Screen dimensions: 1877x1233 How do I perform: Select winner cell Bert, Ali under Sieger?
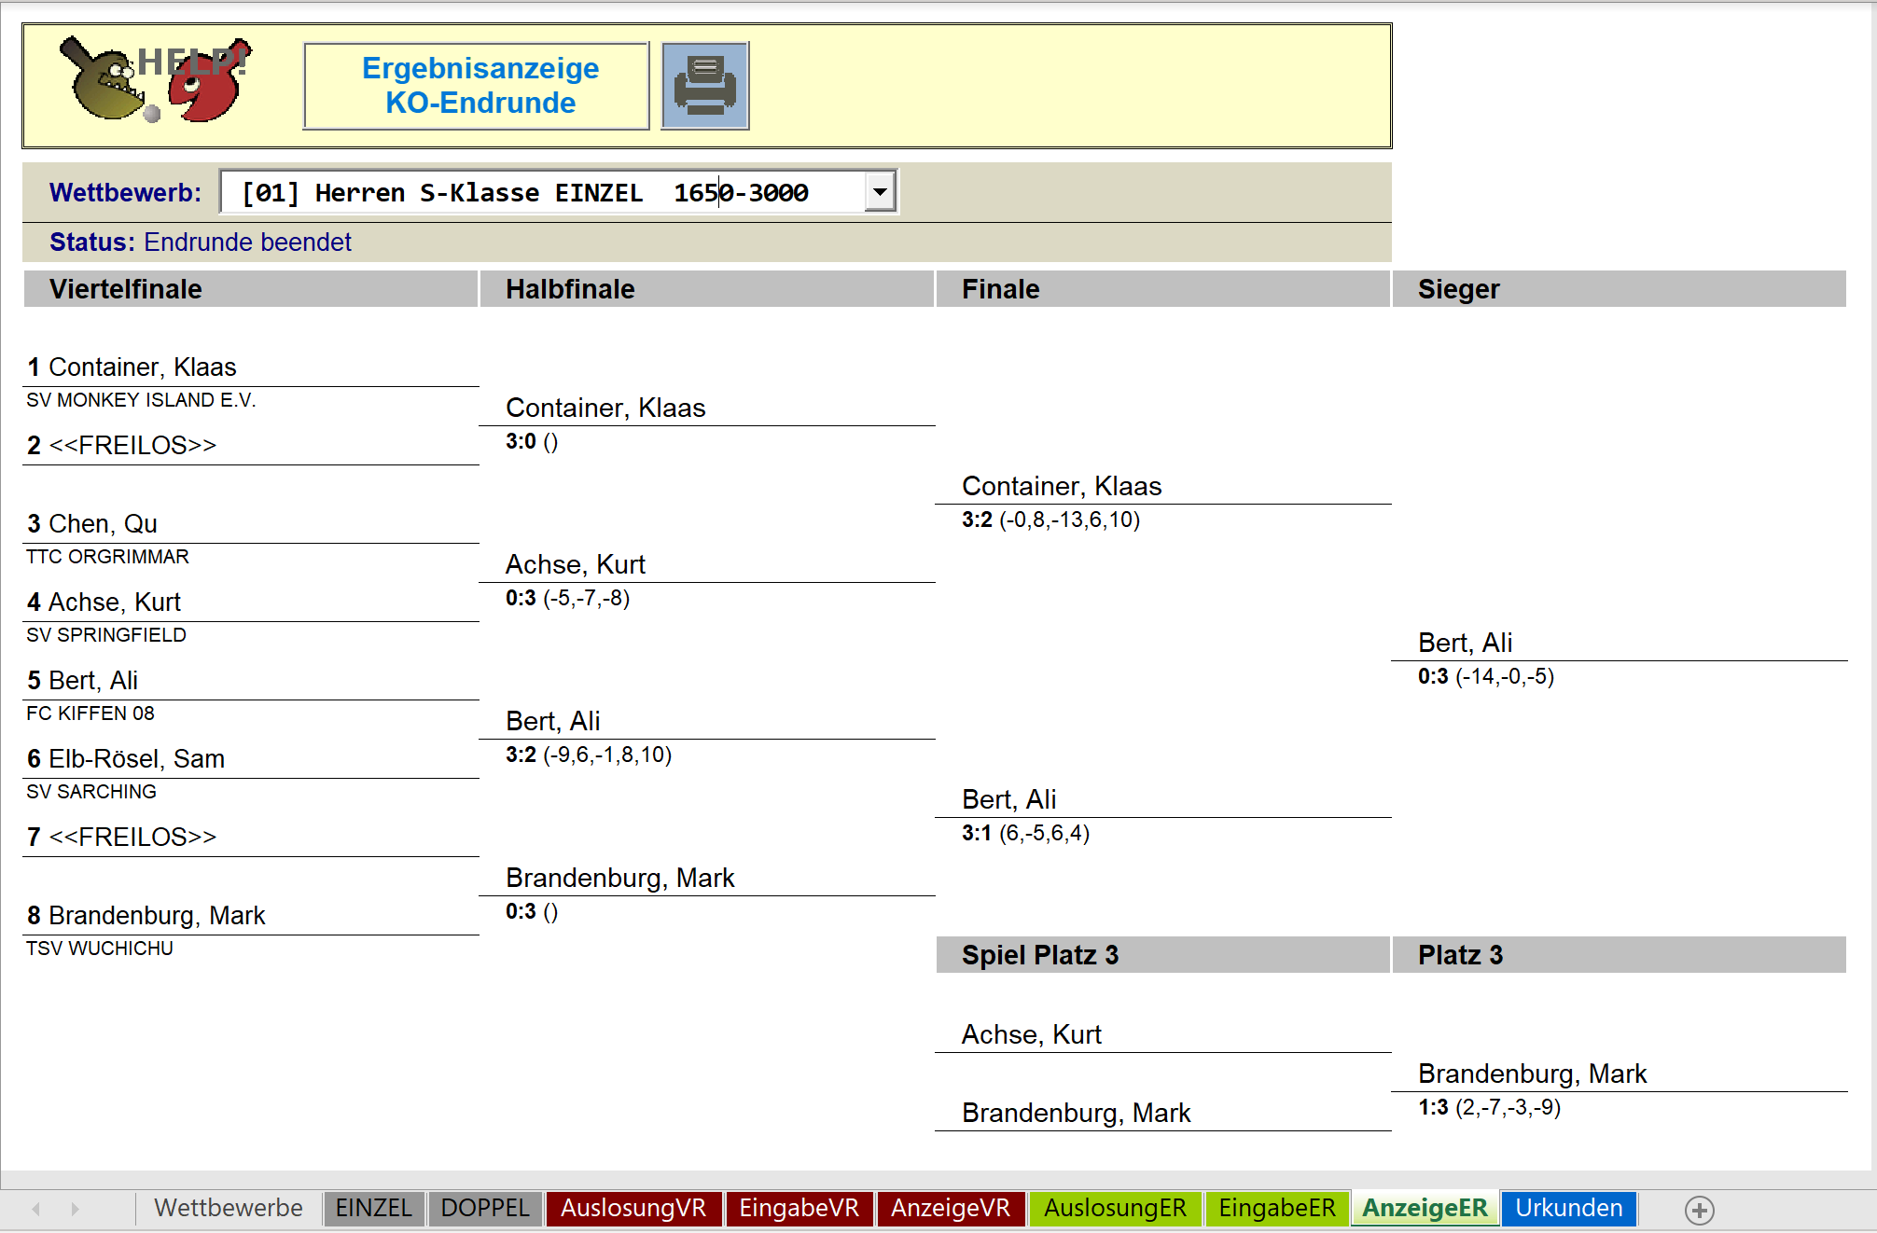(x=1465, y=643)
